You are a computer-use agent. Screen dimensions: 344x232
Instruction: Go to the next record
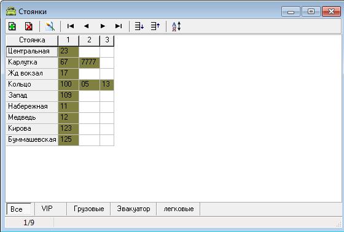pos(103,26)
